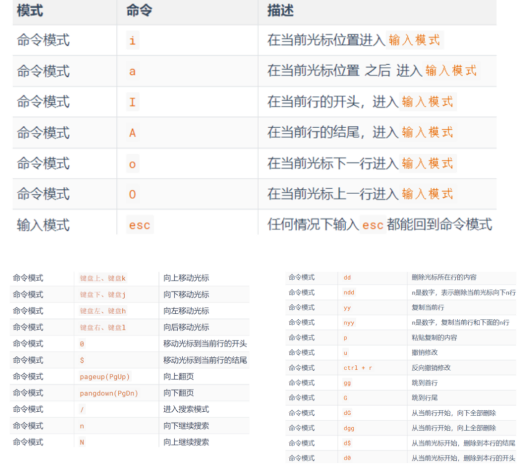Click the description '向下移动光标'
This screenshot has height=465, width=528.
click(x=186, y=294)
